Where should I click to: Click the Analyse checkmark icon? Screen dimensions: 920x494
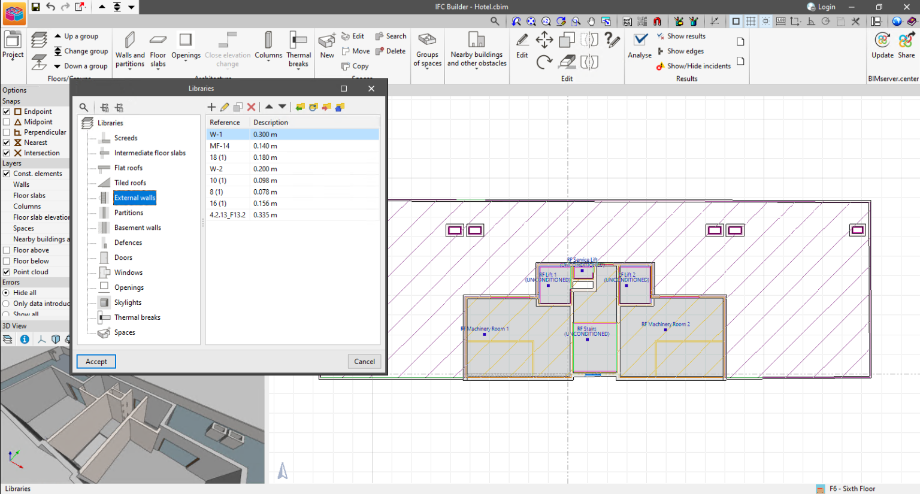coord(640,40)
